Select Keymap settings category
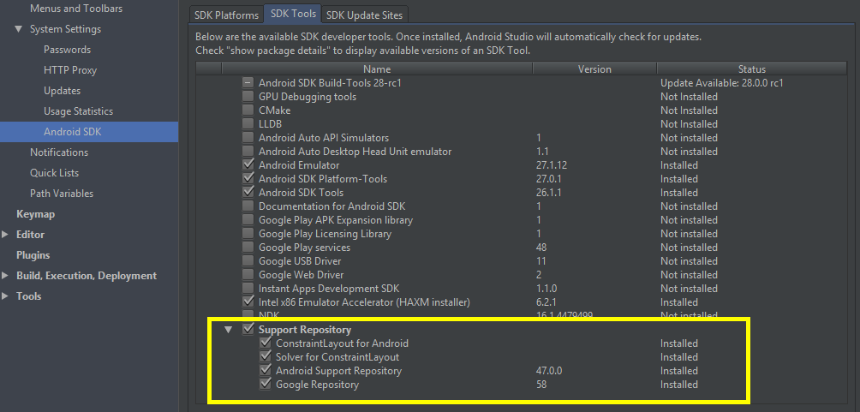This screenshot has width=860, height=412. pos(36,214)
